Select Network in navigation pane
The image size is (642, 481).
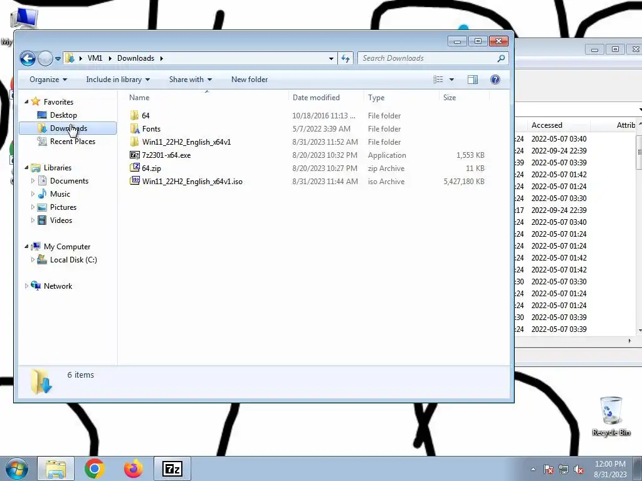(58, 286)
